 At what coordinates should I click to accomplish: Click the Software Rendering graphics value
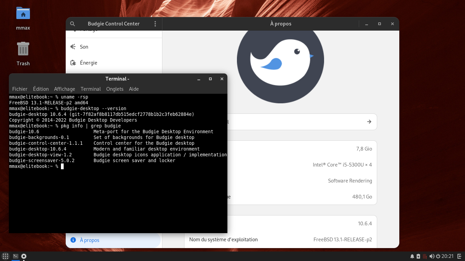350,181
